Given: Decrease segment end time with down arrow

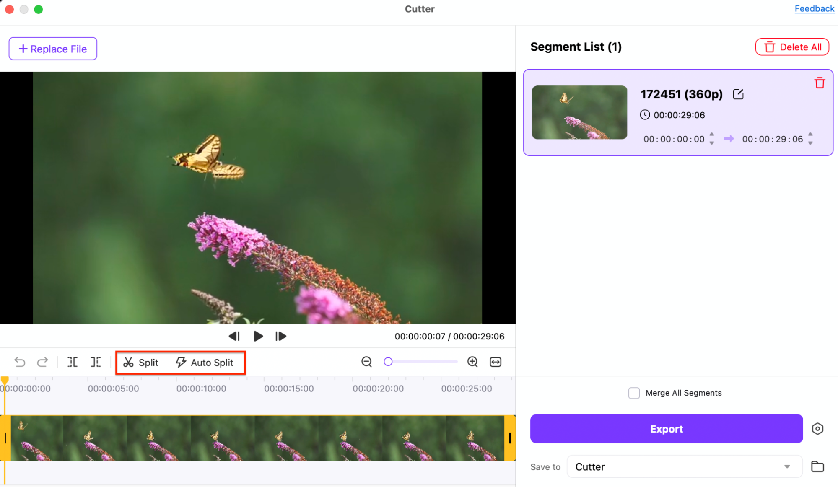Looking at the screenshot, I should pos(810,143).
